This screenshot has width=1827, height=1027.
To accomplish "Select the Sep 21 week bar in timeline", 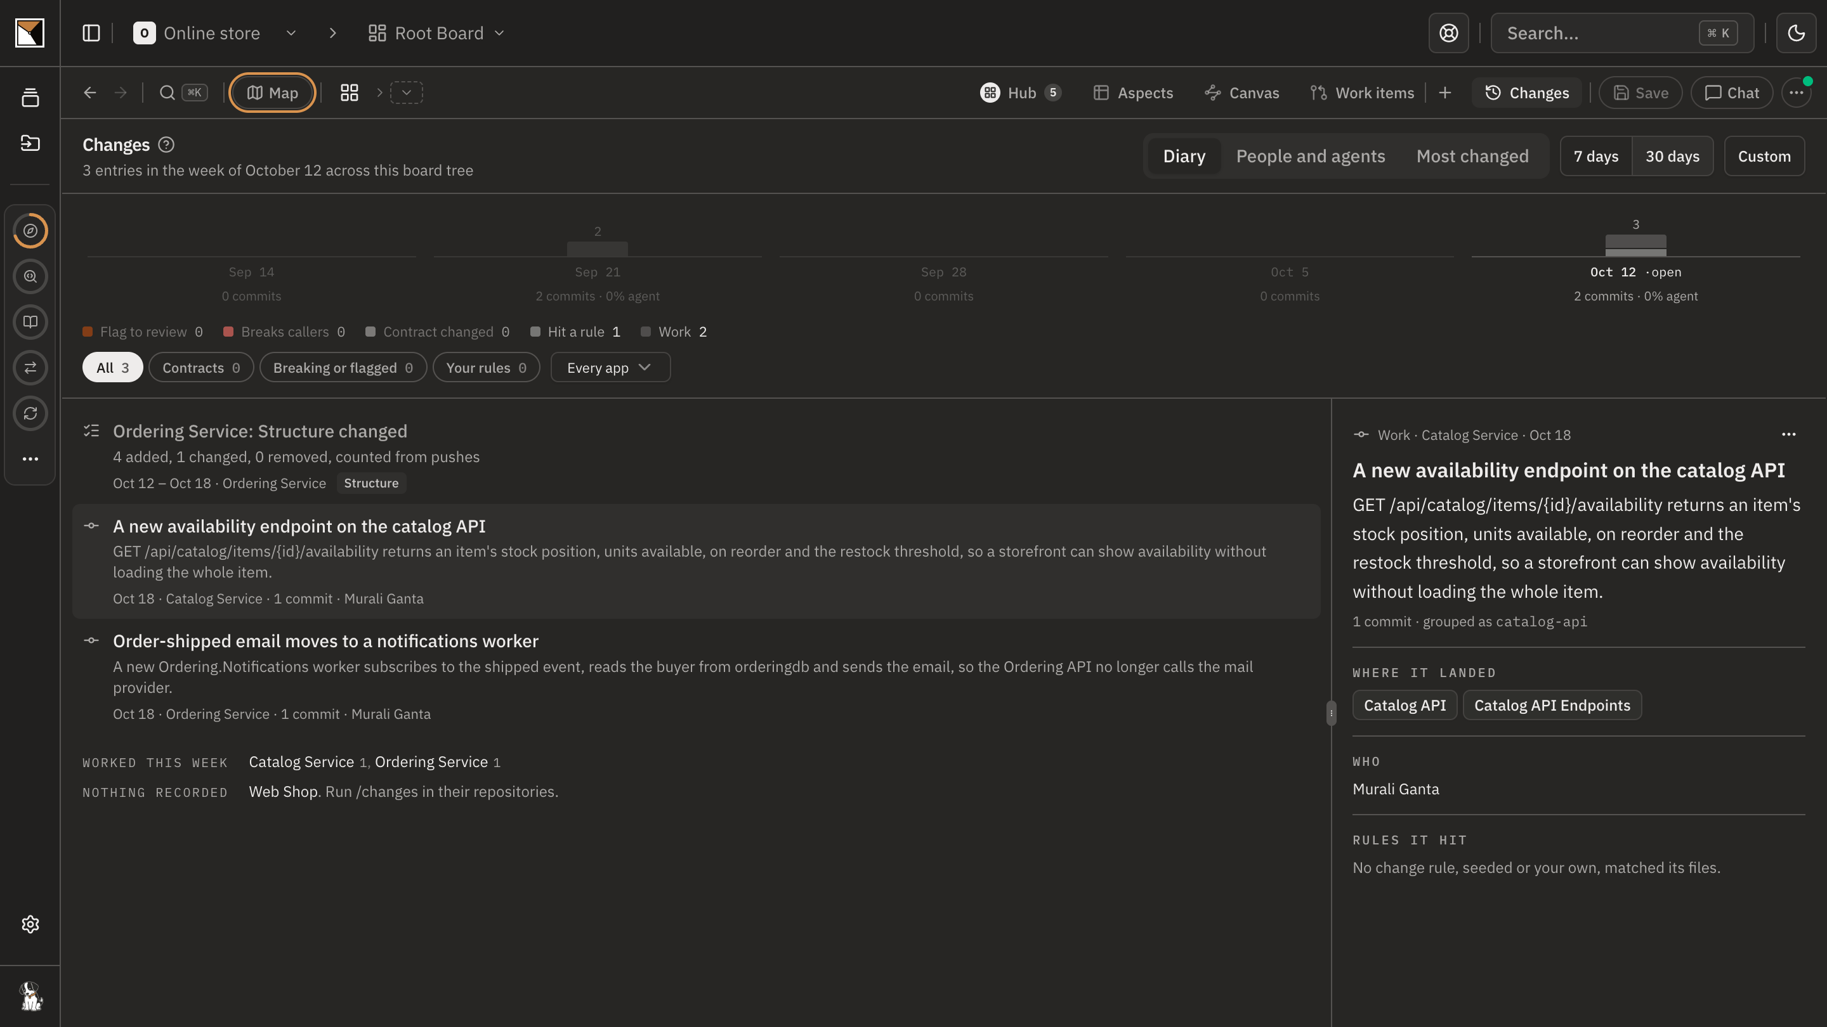I will [x=597, y=249].
